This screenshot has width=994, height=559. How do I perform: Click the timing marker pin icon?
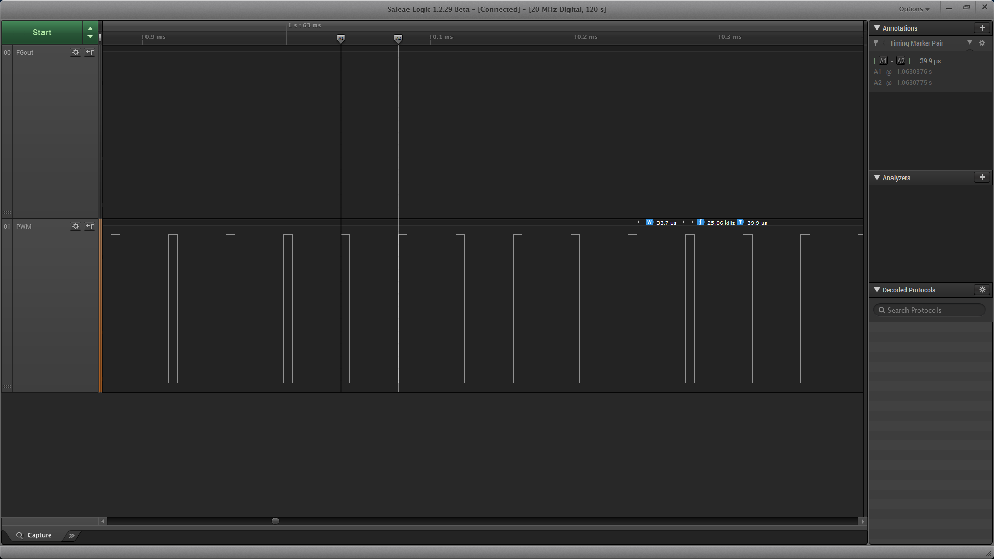pyautogui.click(x=876, y=43)
